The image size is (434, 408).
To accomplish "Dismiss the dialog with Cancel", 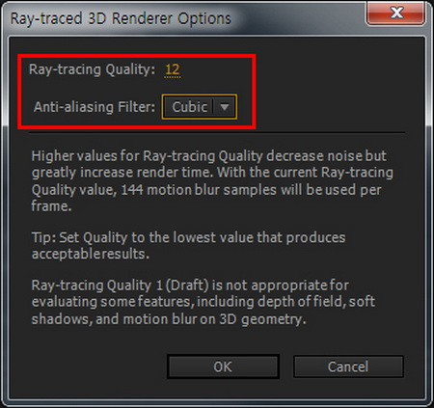I will pyautogui.click(x=348, y=367).
